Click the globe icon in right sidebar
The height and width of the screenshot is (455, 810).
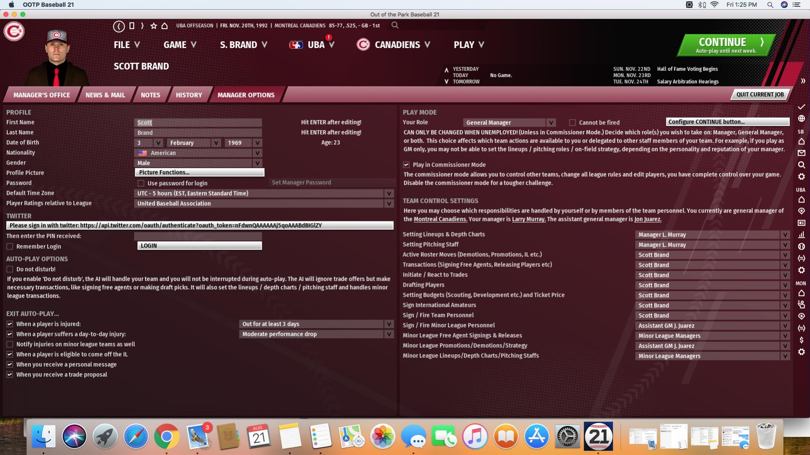pyautogui.click(x=801, y=119)
